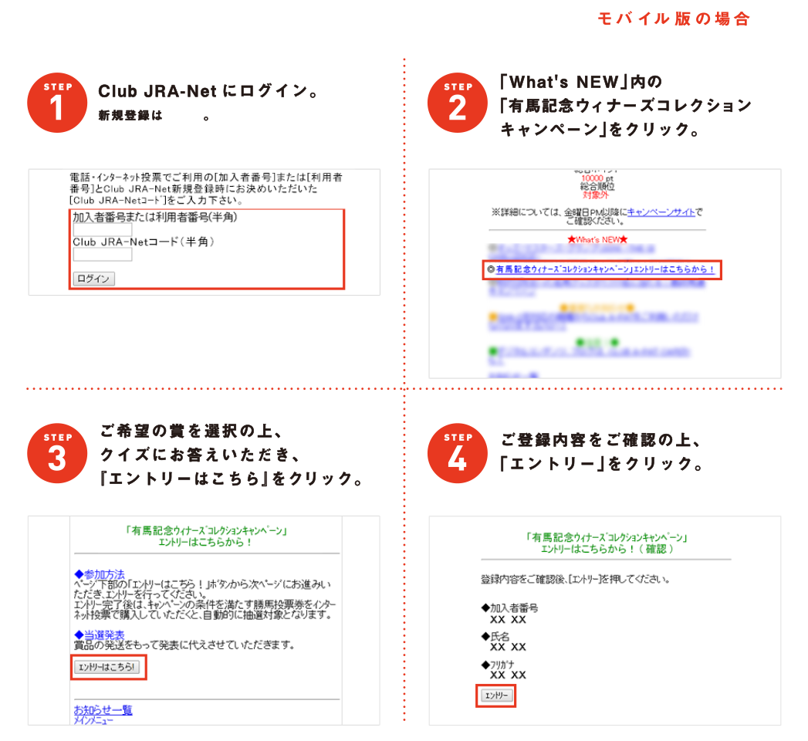808x741 pixels.
Task: Click the 加入者番号または利用者番号 input box
Action: click(103, 229)
